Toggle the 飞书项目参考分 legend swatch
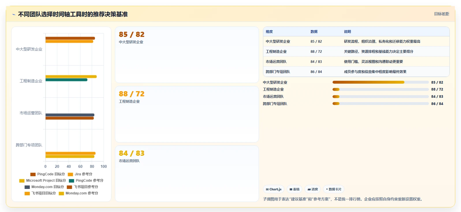The height and width of the screenshot is (212, 461). [70, 187]
